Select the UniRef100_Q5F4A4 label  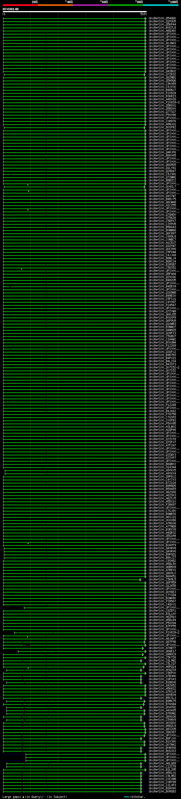coord(162,274)
